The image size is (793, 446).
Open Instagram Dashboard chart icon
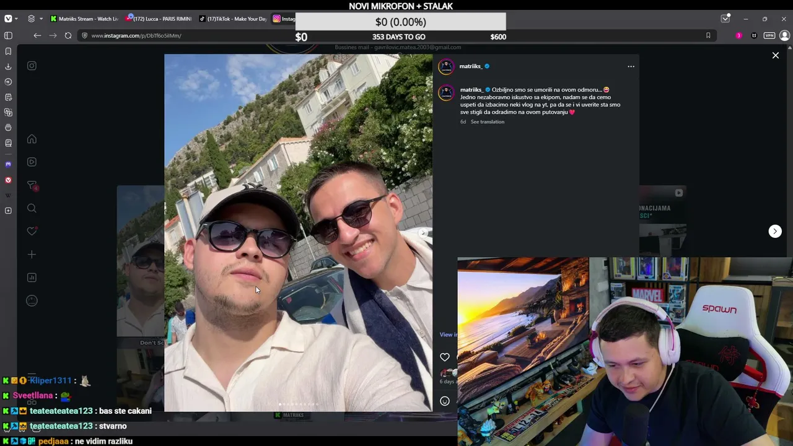32,278
